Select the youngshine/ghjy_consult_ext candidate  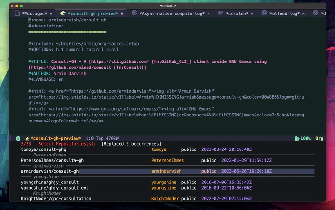click(x=167, y=188)
